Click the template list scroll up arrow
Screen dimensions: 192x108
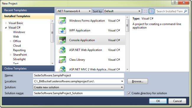[127, 17]
